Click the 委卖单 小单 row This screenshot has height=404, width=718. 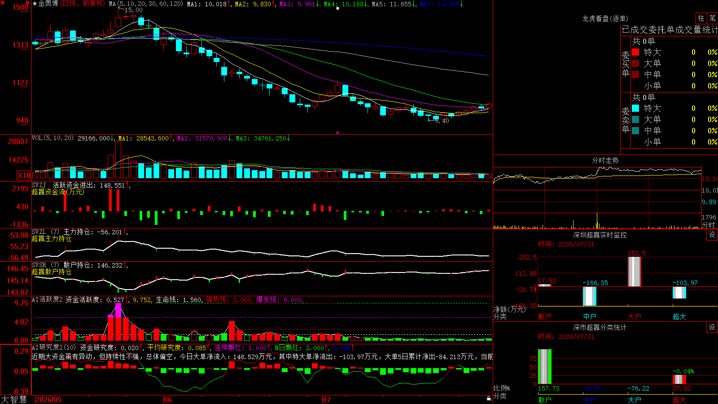pyautogui.click(x=674, y=142)
